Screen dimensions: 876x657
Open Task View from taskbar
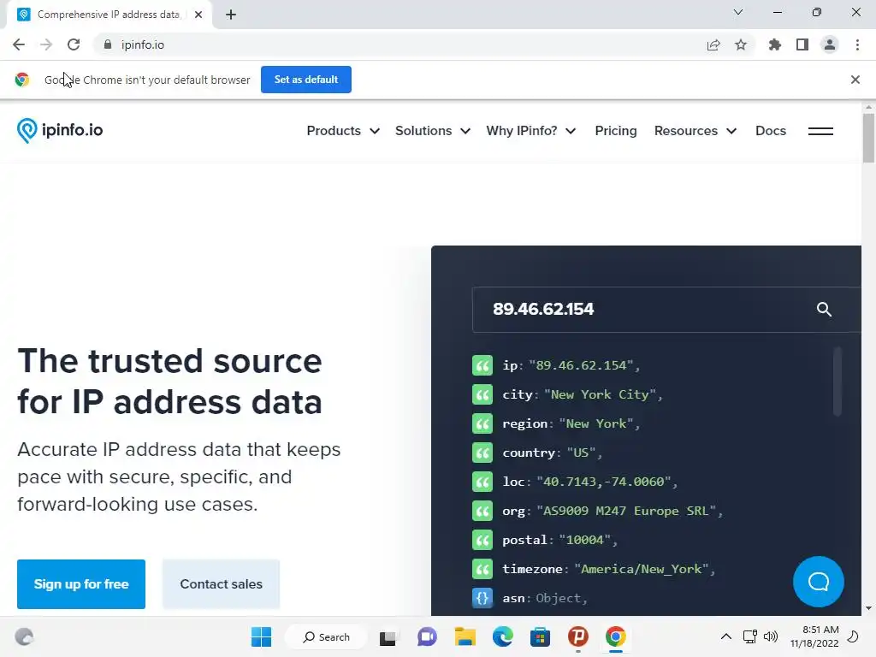point(388,636)
